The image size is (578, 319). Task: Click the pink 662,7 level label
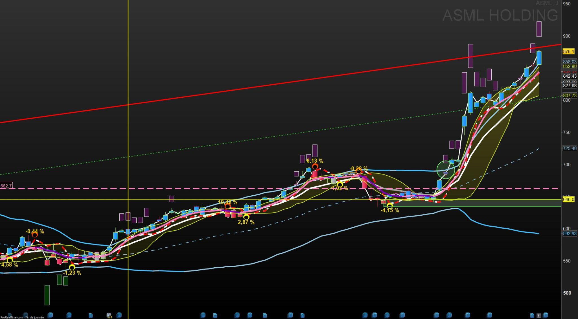tap(6, 186)
